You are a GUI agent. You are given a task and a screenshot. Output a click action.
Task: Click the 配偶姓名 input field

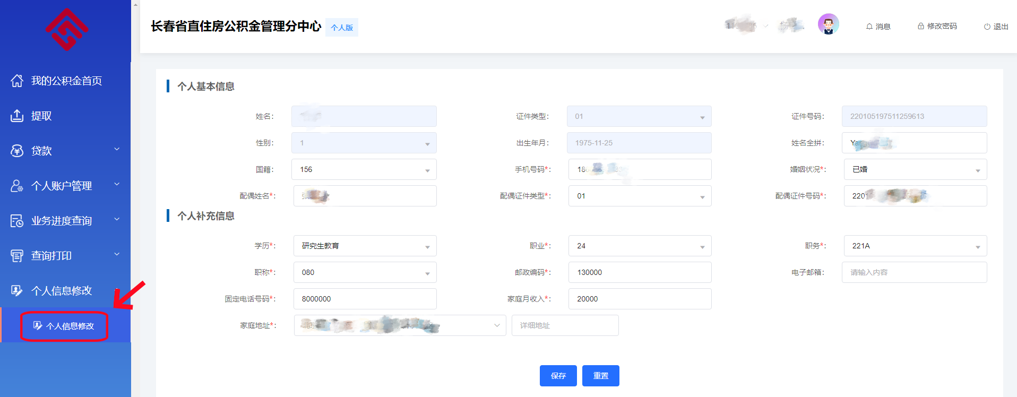pos(365,196)
